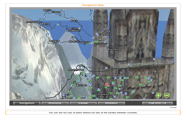Select the Berne city label
This screenshot has width=186, height=116.
point(46,24)
